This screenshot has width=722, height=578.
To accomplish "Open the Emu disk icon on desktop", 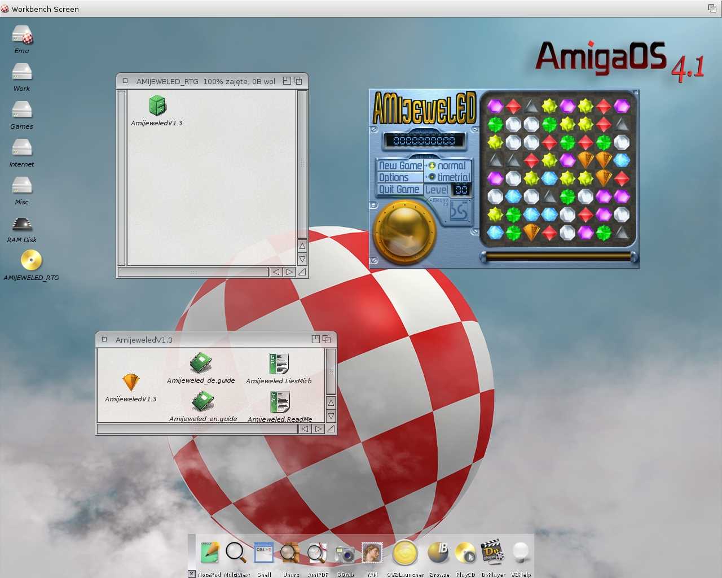I will click(22, 35).
